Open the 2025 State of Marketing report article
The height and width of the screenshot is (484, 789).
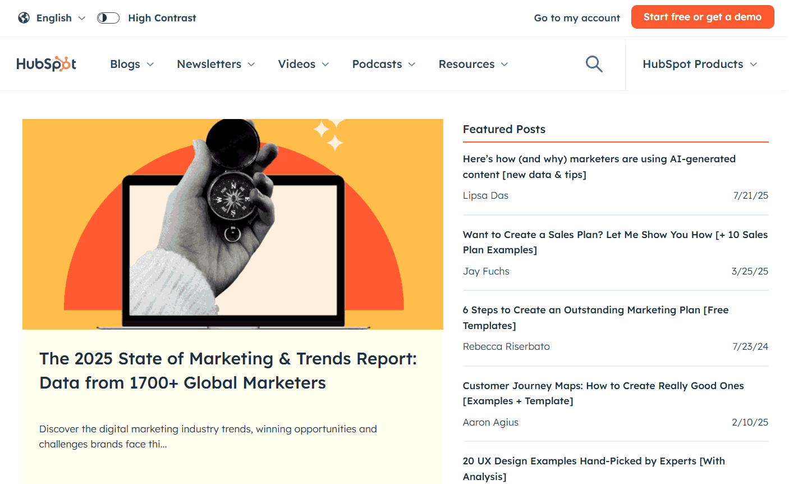point(228,370)
